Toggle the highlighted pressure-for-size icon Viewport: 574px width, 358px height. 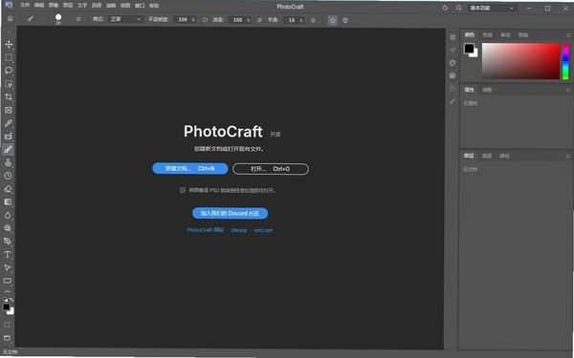(x=332, y=20)
